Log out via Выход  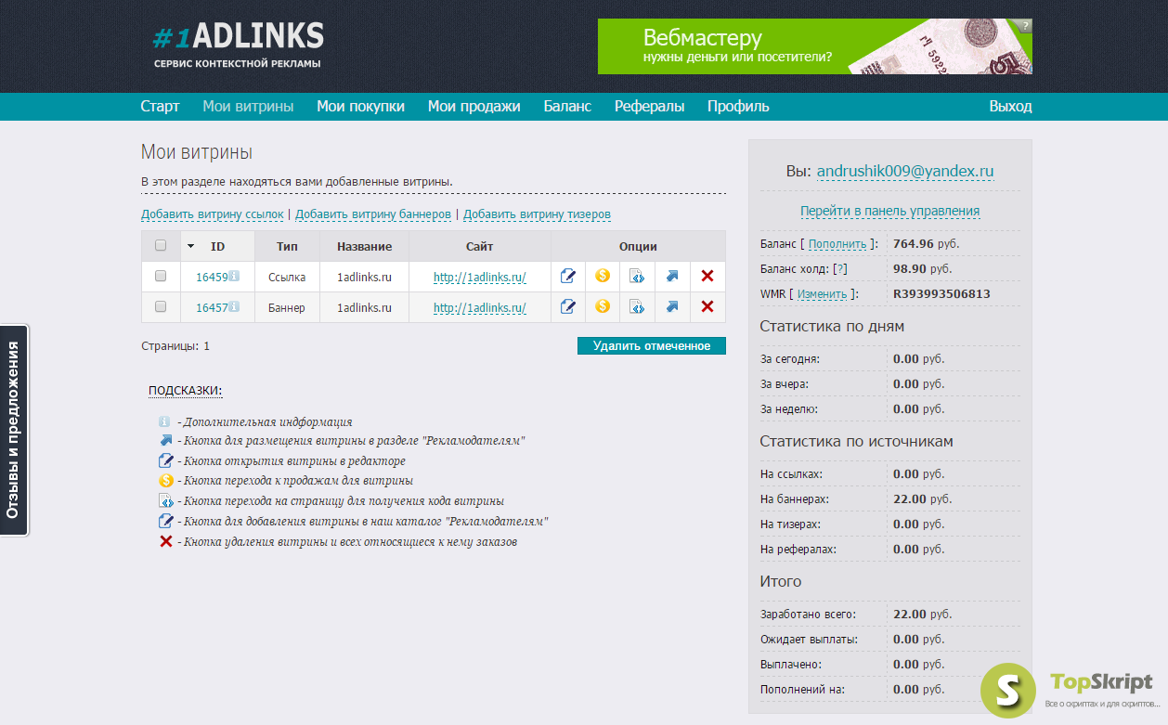[x=1010, y=107]
